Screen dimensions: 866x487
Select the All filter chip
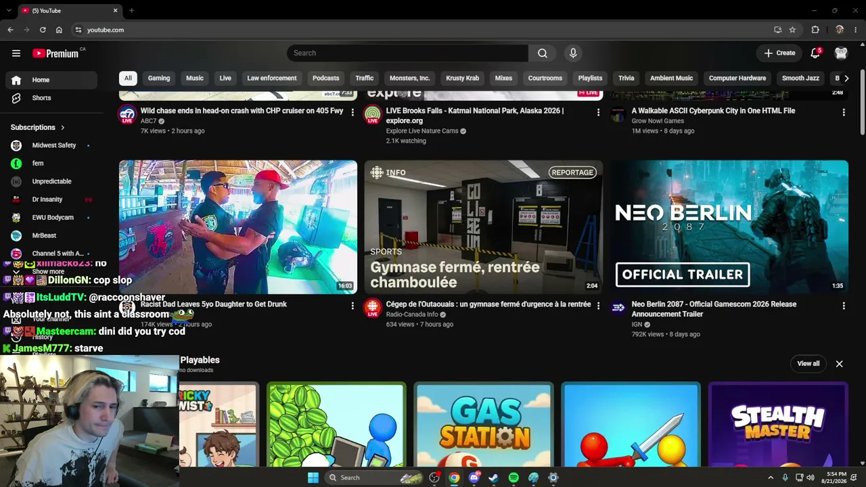coord(128,78)
